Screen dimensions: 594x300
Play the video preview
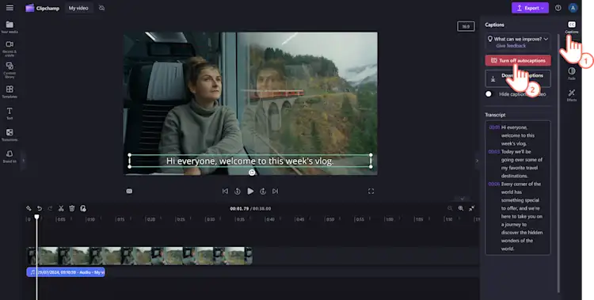click(250, 192)
